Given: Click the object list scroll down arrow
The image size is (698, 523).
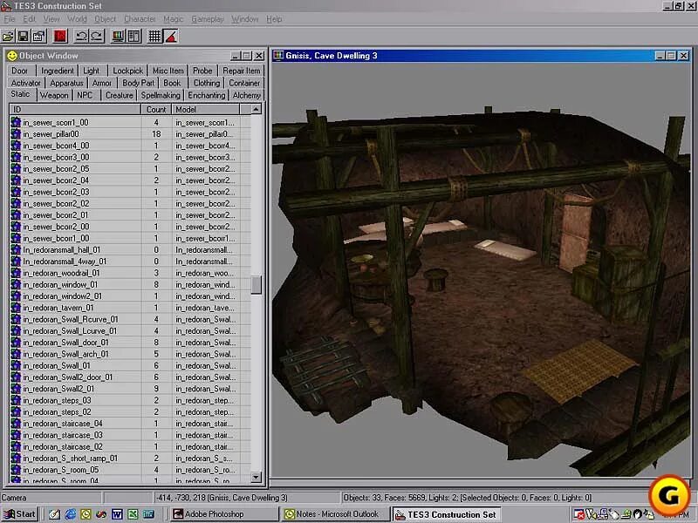Looking at the screenshot, I should point(256,477).
